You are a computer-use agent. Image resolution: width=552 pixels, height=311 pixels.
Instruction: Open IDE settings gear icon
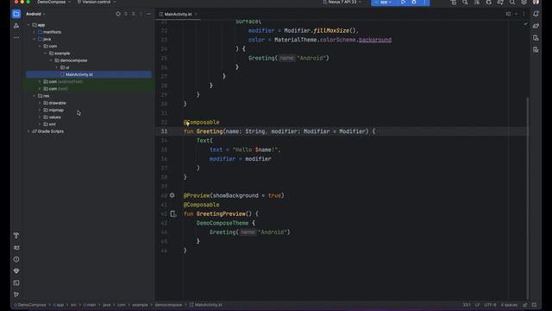(524, 2)
